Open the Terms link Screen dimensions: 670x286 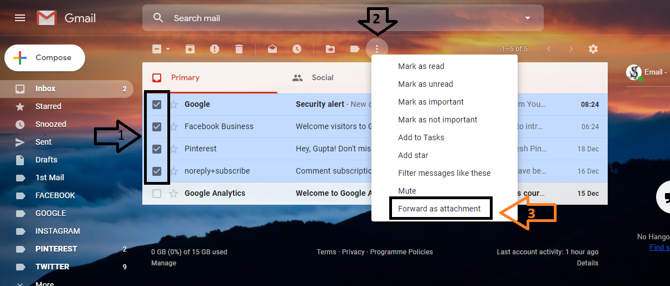click(x=326, y=252)
